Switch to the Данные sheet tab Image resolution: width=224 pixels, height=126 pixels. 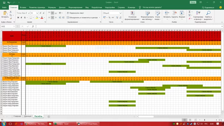pyautogui.click(x=28, y=116)
